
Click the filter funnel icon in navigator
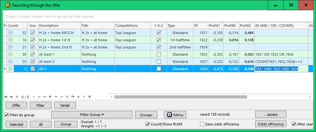coord(89,97)
